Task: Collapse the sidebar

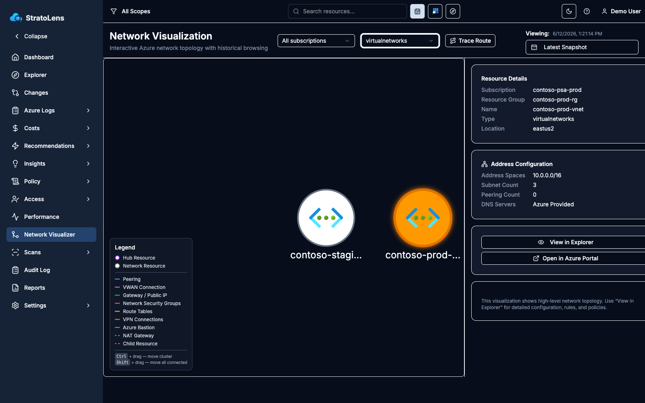Action: coord(31,36)
